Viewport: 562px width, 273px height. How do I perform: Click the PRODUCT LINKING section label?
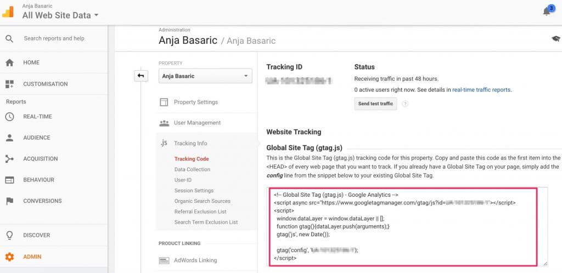(x=179, y=243)
